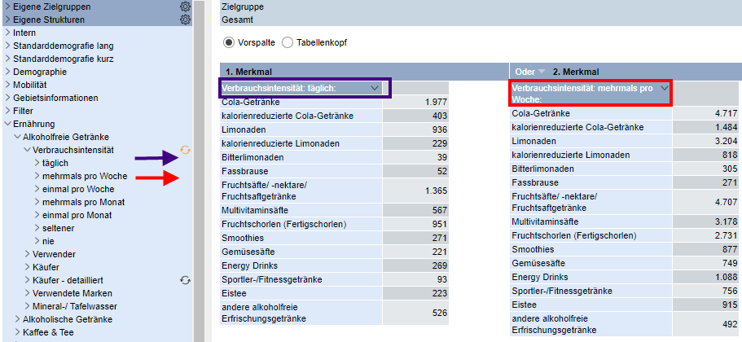The height and width of the screenshot is (342, 742).
Task: Open the Oder operator dropdown
Action: pyautogui.click(x=531, y=72)
